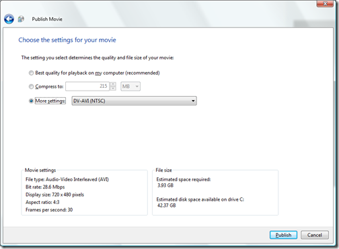Click the Publish Movie wizard icon
The width and height of the screenshot is (339, 249).
tap(21, 19)
